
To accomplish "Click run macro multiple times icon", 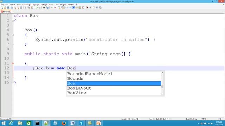I will 97,8.
